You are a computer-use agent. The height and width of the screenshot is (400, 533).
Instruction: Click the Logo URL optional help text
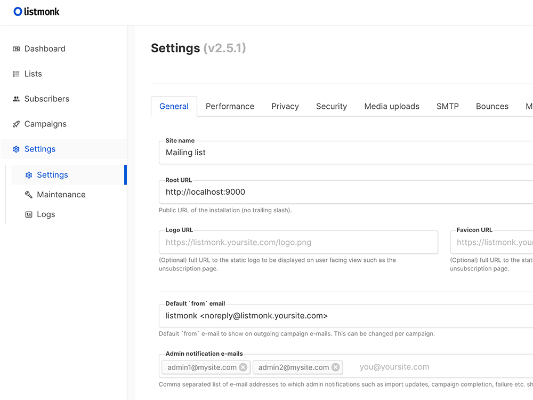pyautogui.click(x=277, y=265)
